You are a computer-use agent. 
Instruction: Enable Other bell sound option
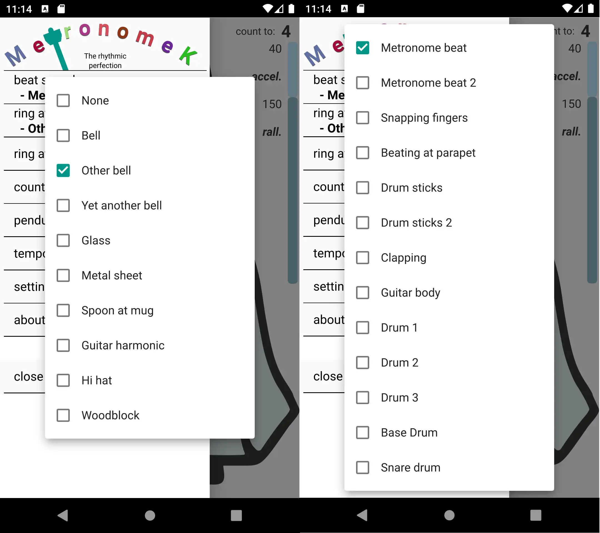(x=63, y=170)
